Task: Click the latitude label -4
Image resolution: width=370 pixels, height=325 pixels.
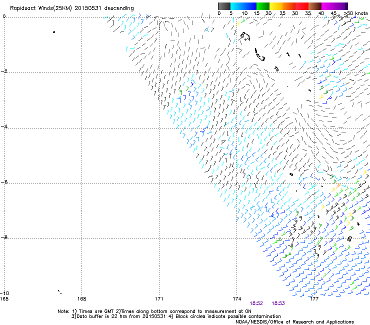Action: [4, 126]
